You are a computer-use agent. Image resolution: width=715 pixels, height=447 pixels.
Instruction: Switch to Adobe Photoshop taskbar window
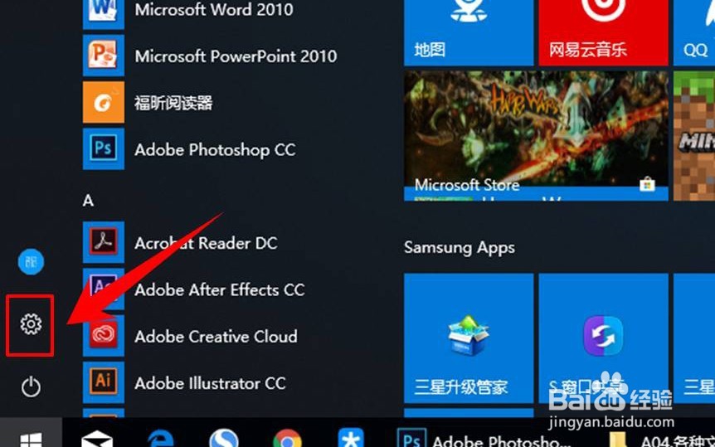(485, 438)
